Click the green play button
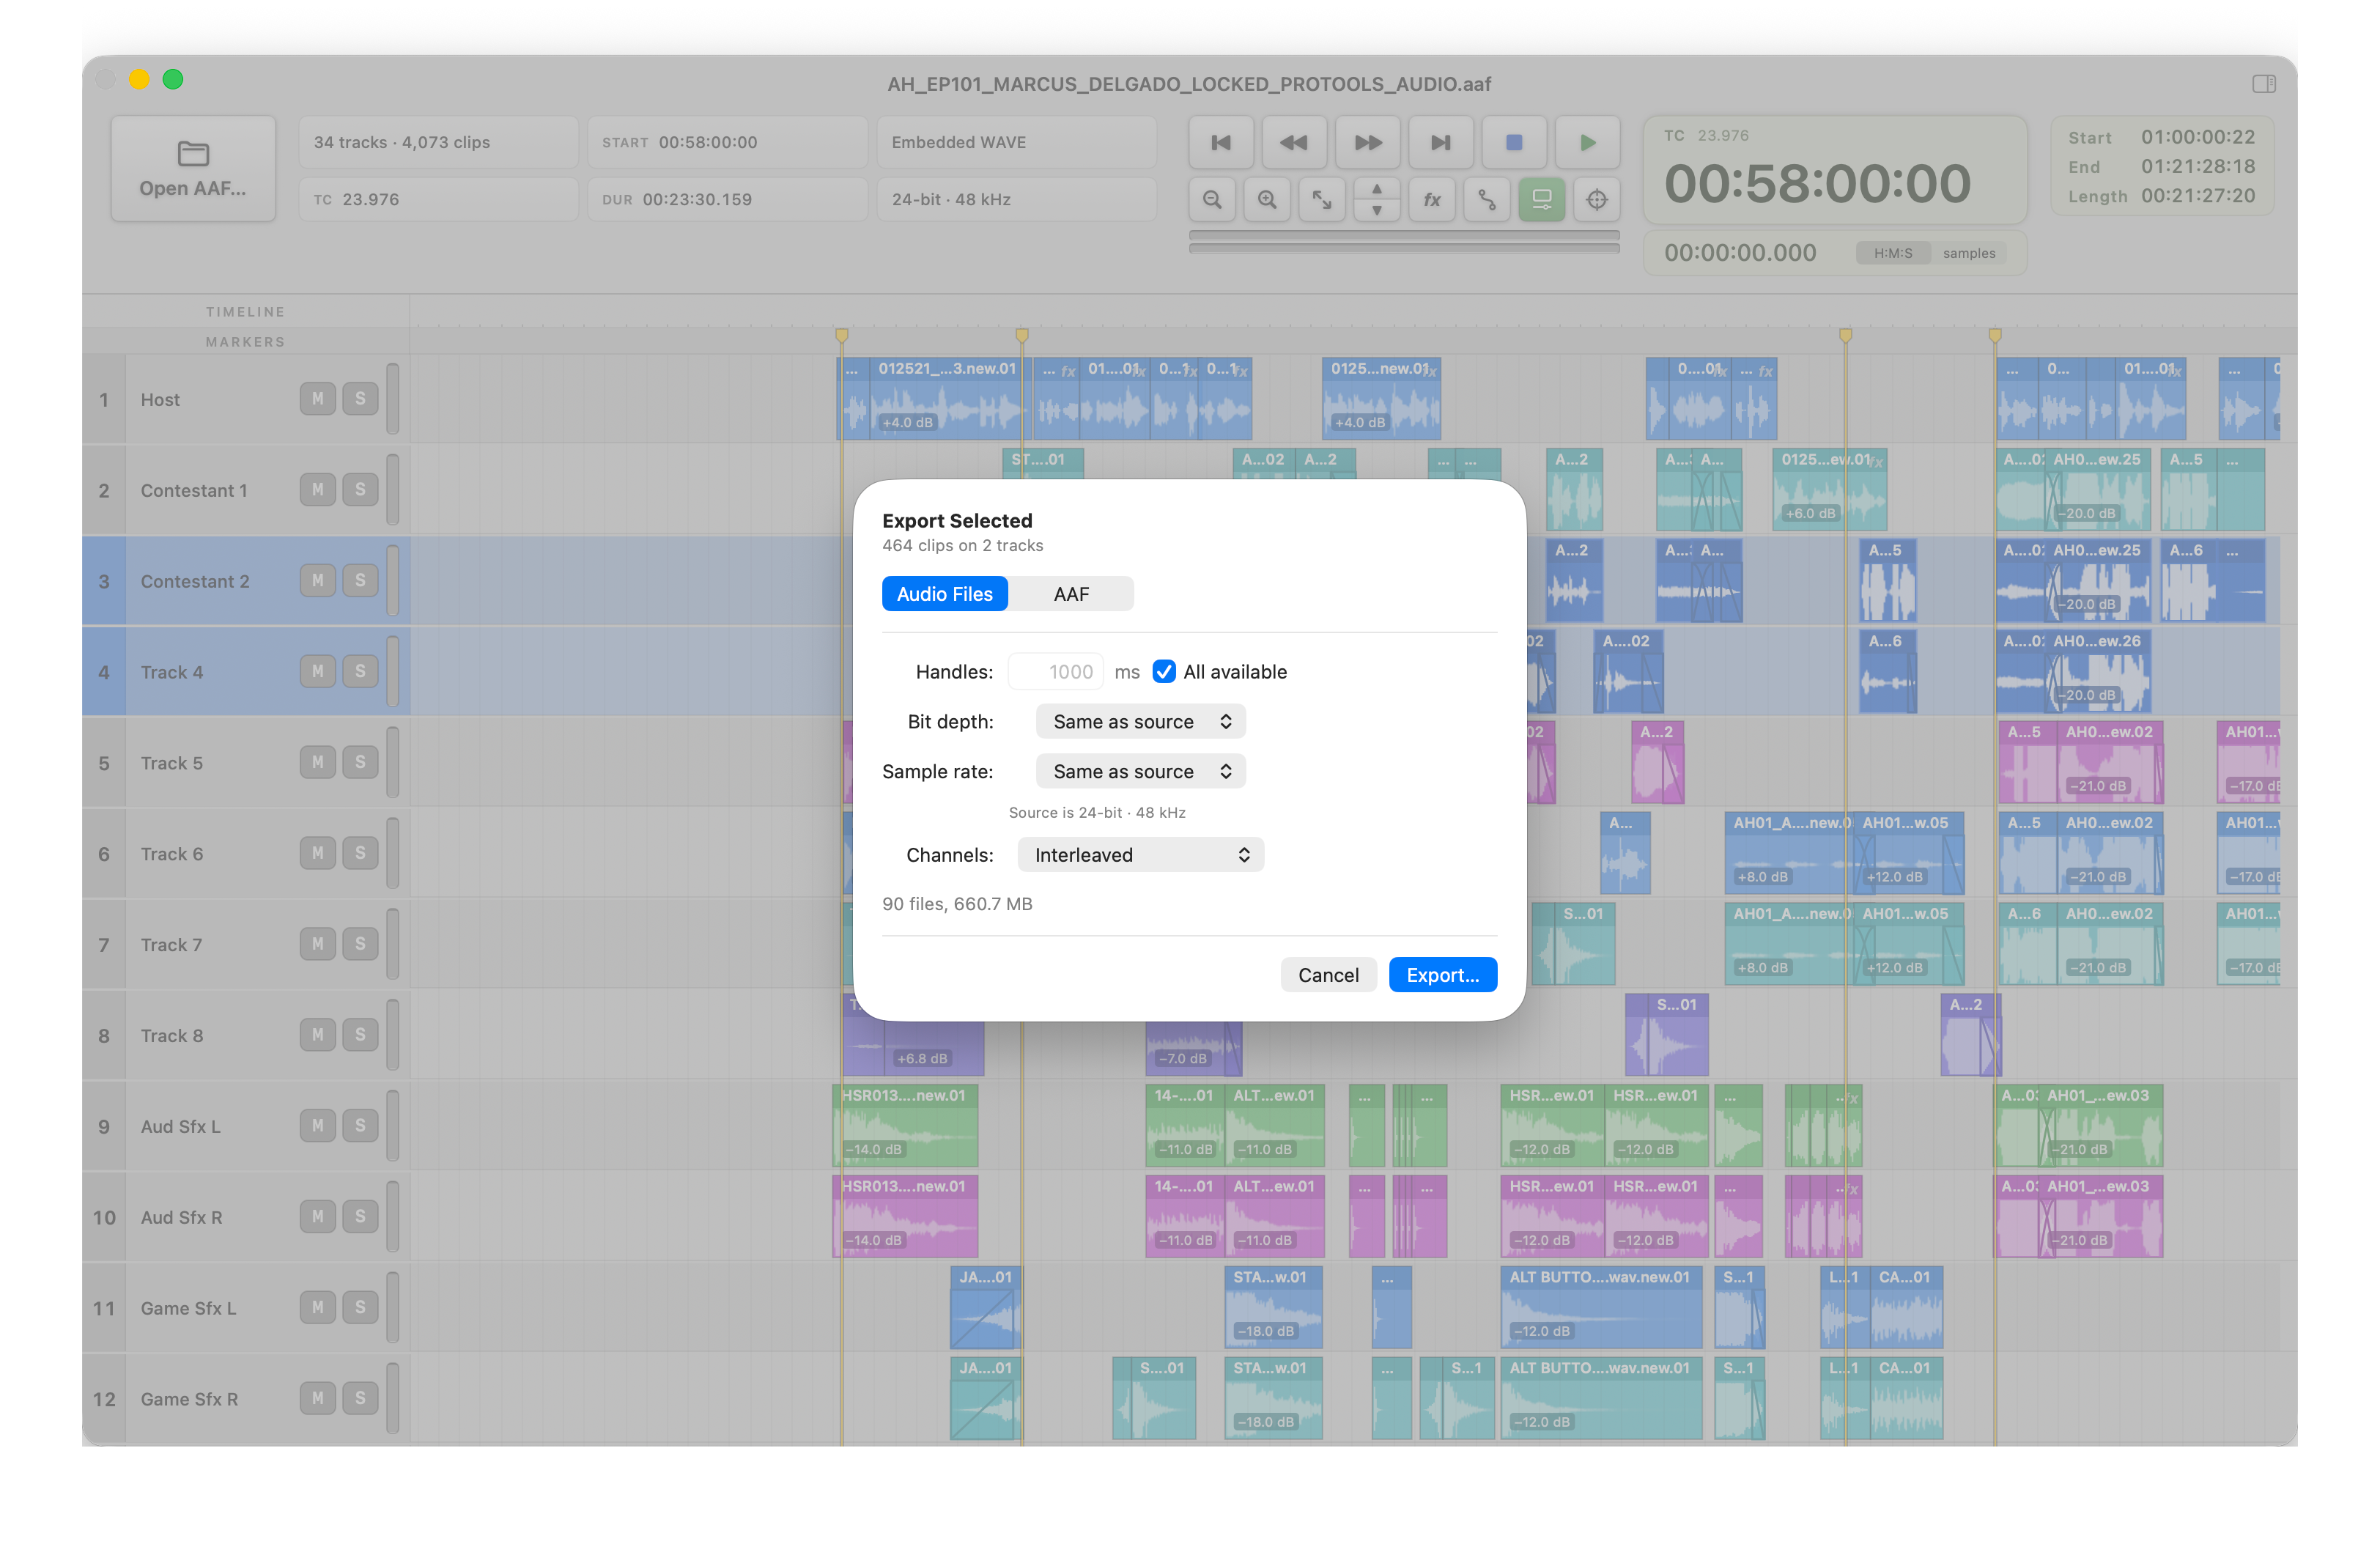The image size is (2380, 1555). pos(1588,142)
